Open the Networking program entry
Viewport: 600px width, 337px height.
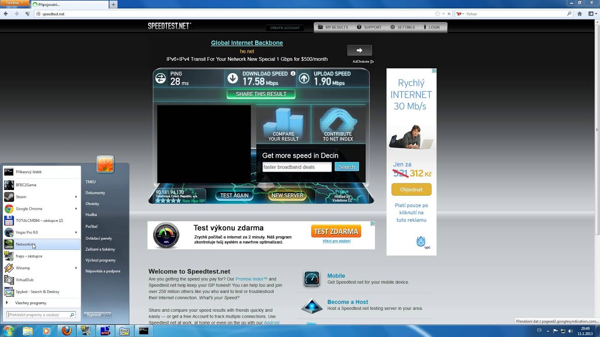tap(41, 244)
